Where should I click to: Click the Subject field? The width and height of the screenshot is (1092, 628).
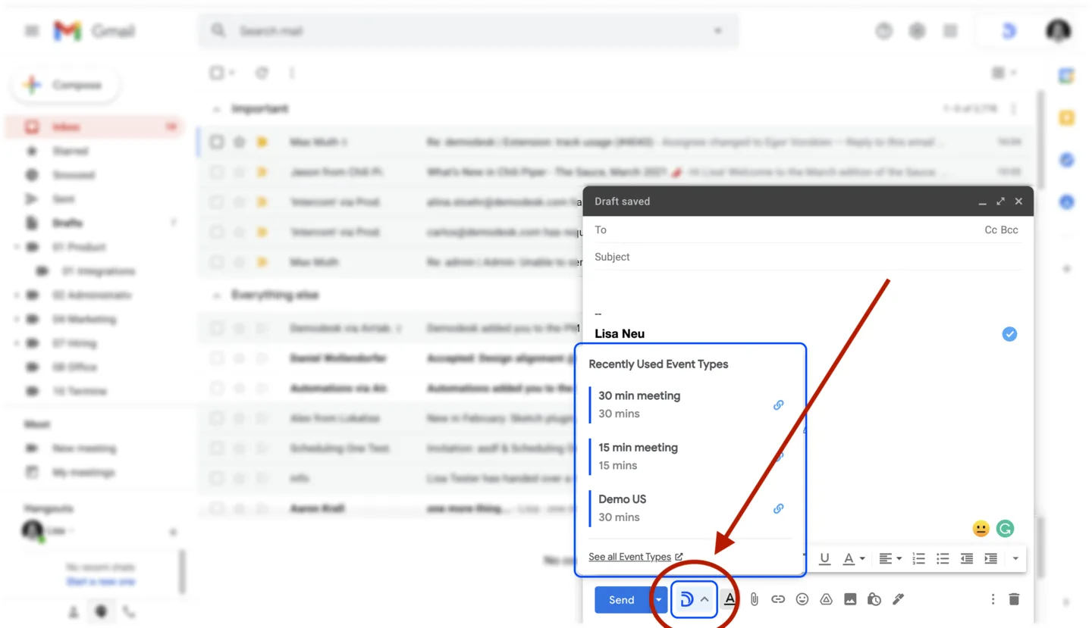(808, 257)
